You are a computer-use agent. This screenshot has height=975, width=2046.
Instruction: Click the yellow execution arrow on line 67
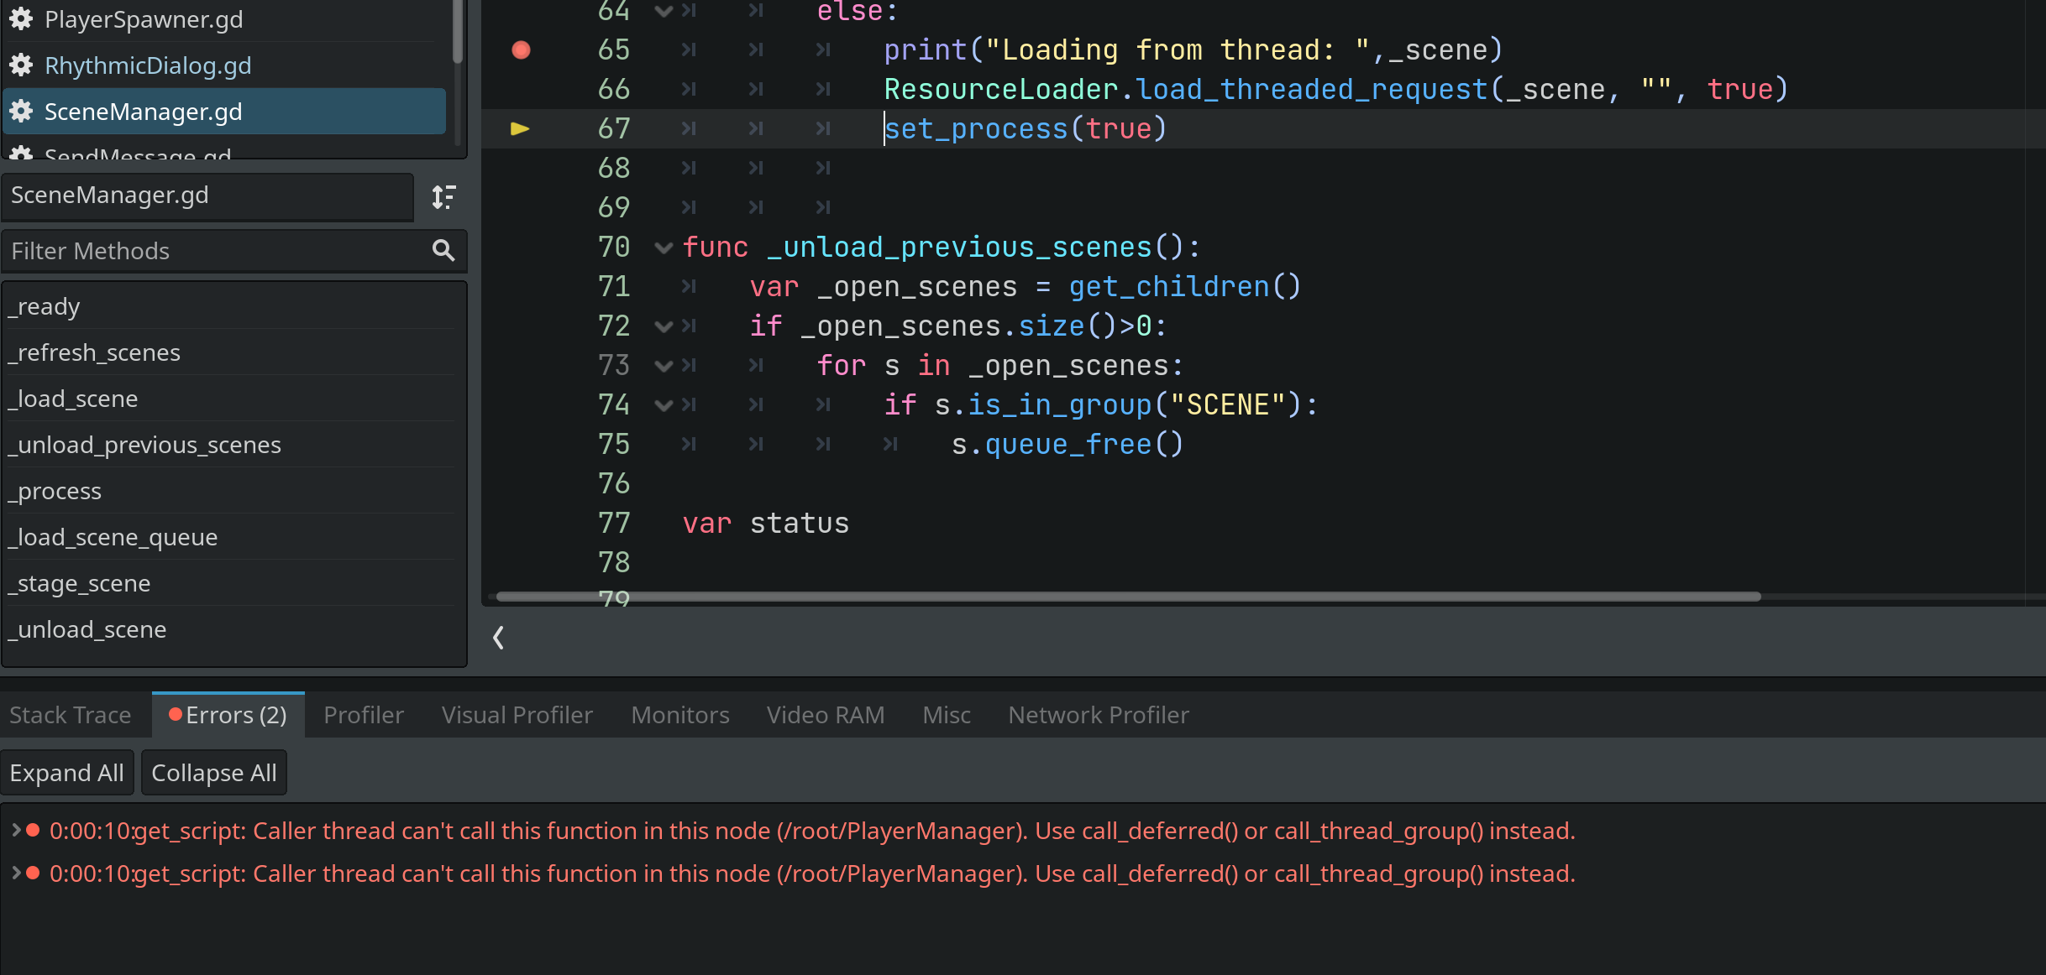(520, 128)
